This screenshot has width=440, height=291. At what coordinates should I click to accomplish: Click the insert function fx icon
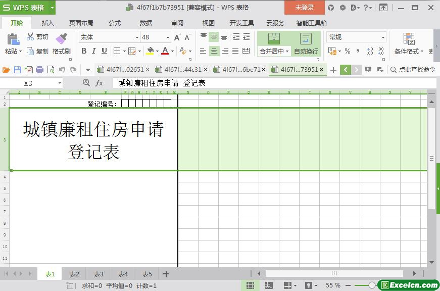100,83
